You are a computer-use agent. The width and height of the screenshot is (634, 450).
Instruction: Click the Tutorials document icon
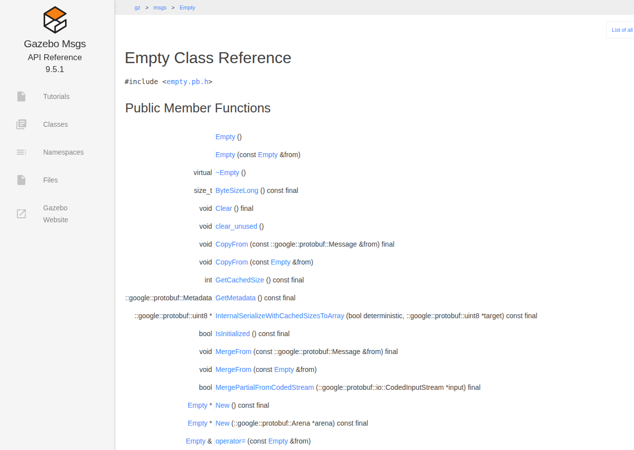click(x=21, y=96)
